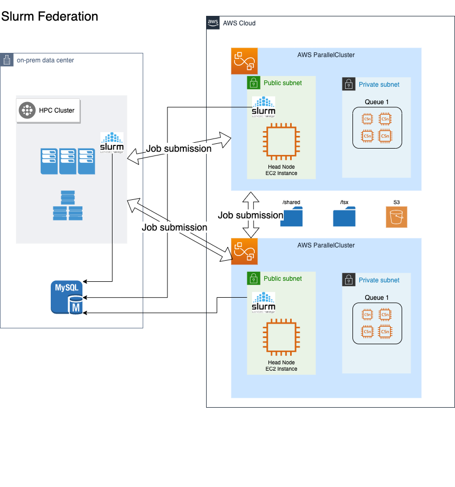
Task: Click the upper Queue 1 label
Action: click(x=377, y=102)
